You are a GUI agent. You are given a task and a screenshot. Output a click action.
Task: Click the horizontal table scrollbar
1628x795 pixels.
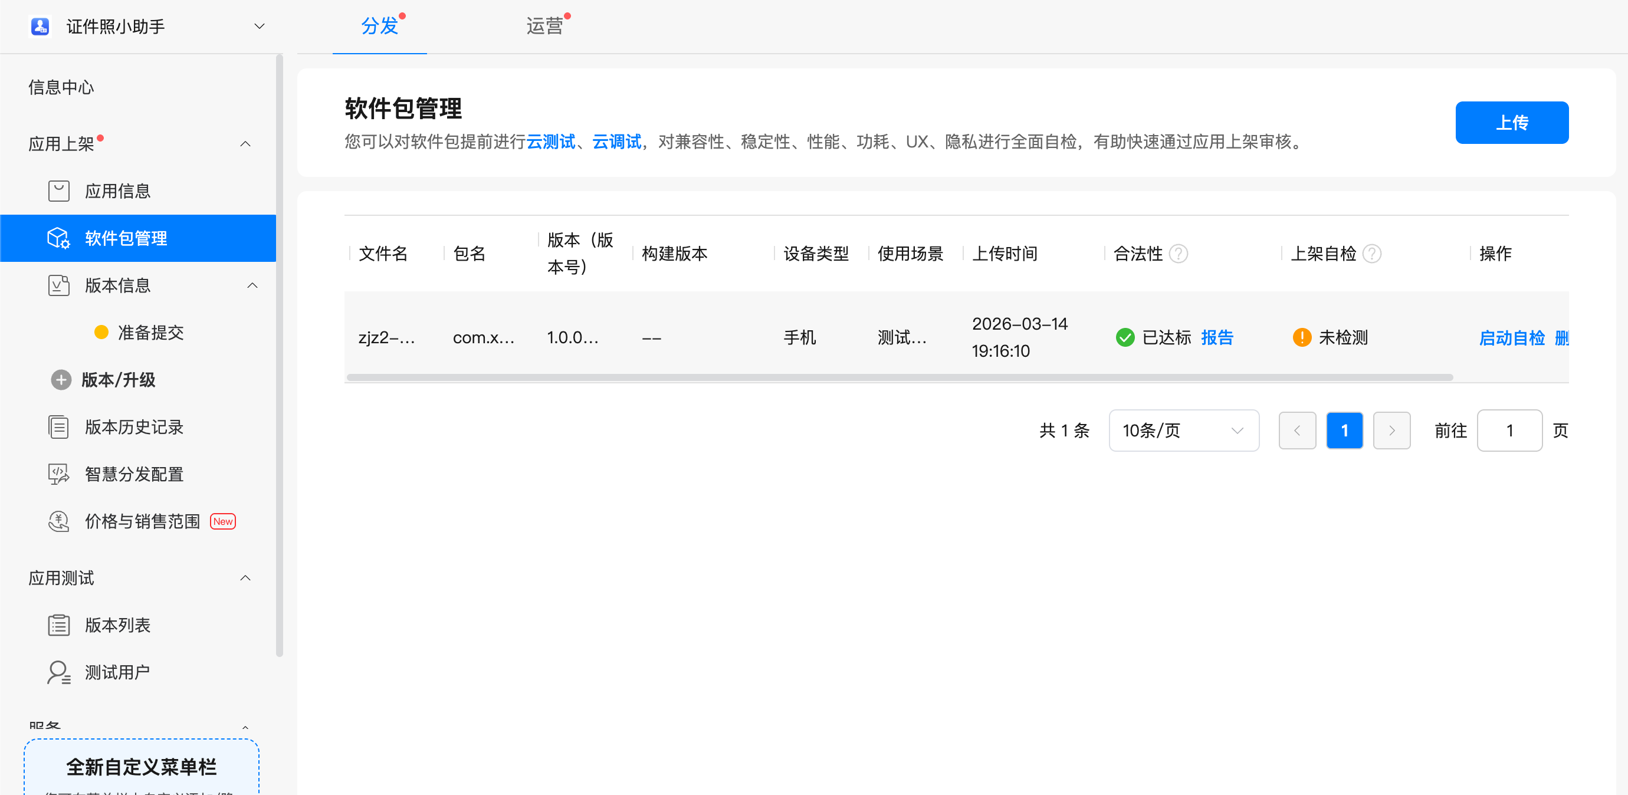coord(900,377)
